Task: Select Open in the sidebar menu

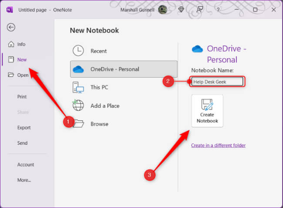Action: point(23,75)
